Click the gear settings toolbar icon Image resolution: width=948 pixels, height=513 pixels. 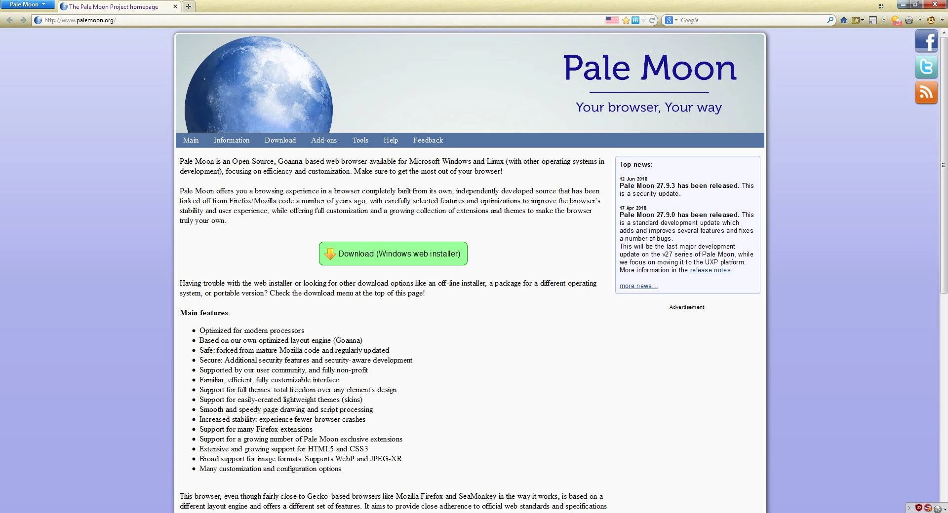click(x=909, y=20)
